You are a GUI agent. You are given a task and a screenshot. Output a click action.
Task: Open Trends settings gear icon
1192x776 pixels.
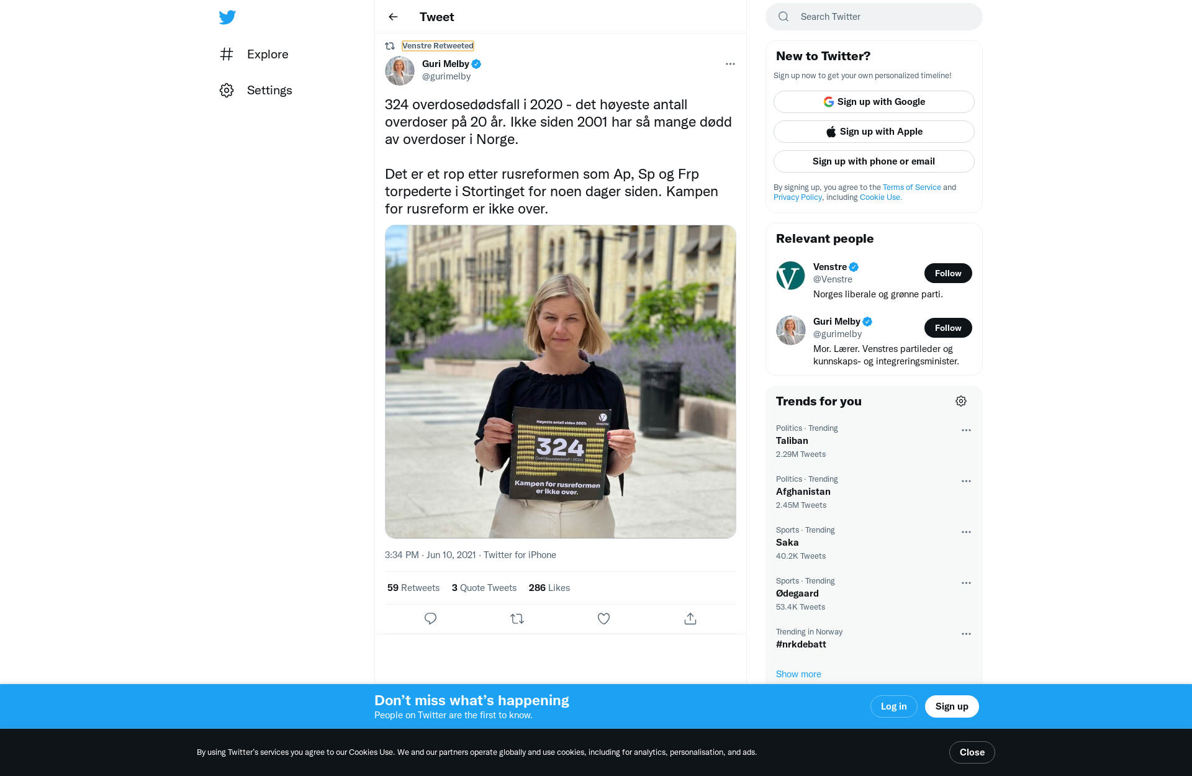961,401
